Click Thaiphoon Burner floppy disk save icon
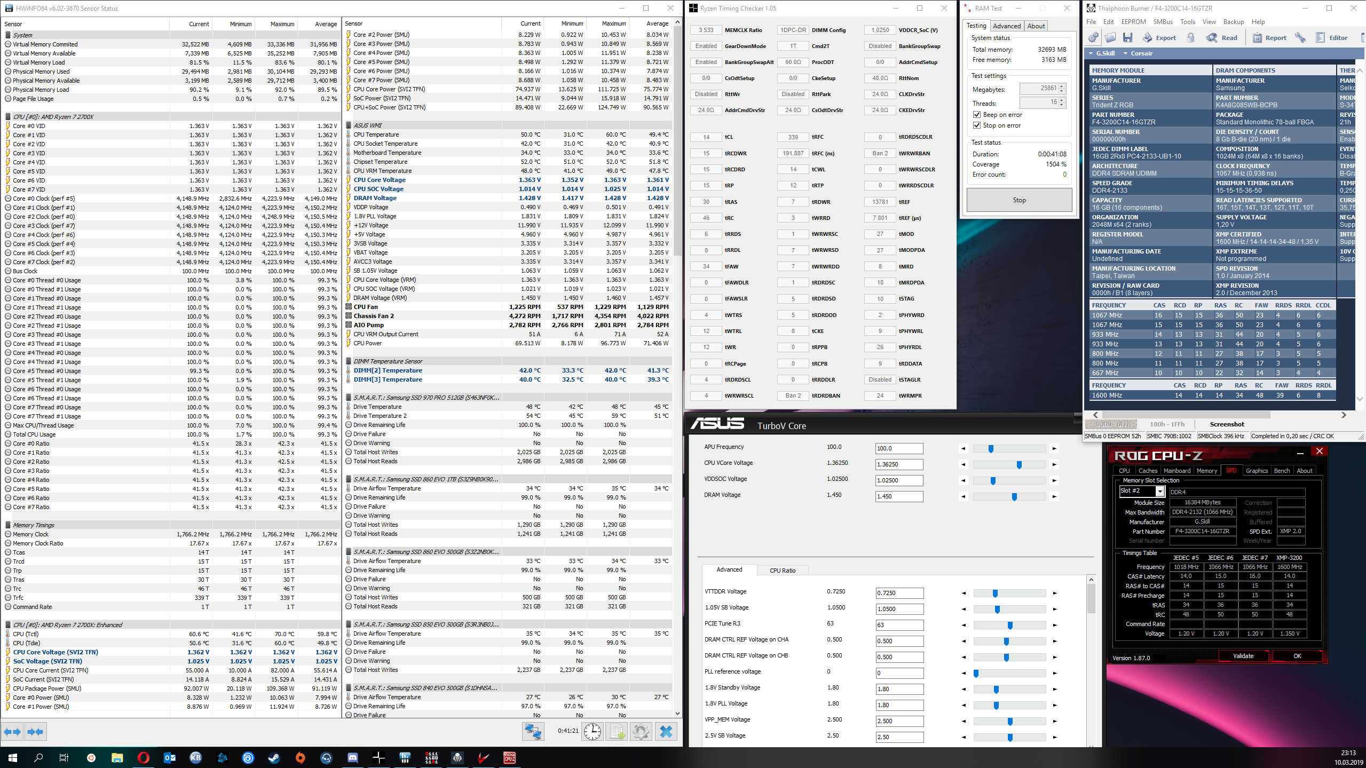The height and width of the screenshot is (768, 1366). tap(1128, 37)
